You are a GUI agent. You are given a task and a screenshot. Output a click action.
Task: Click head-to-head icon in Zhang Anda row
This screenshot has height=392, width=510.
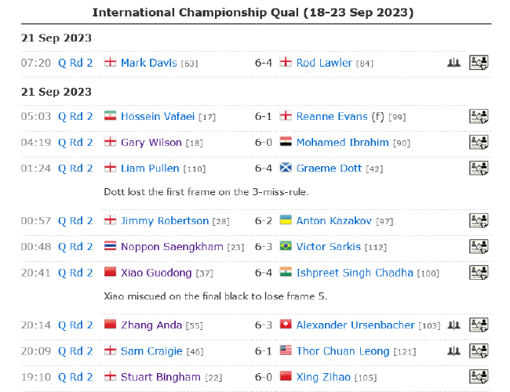click(x=454, y=325)
